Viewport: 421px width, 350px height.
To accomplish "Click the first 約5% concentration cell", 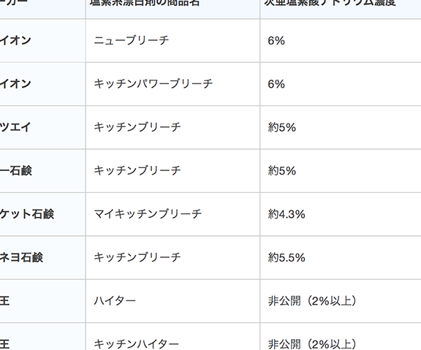I will pyautogui.click(x=341, y=127).
